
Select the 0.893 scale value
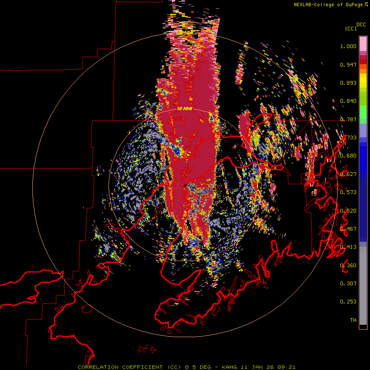pos(348,83)
